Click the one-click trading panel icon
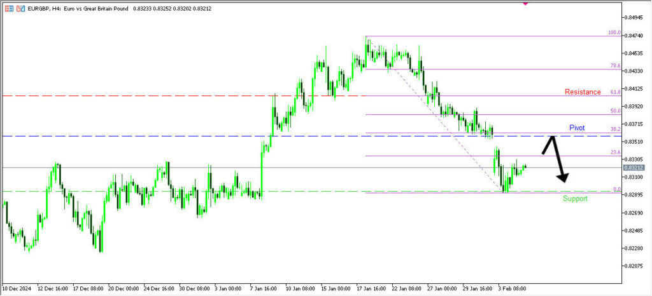This screenshot has width=652, height=296. pos(8,8)
